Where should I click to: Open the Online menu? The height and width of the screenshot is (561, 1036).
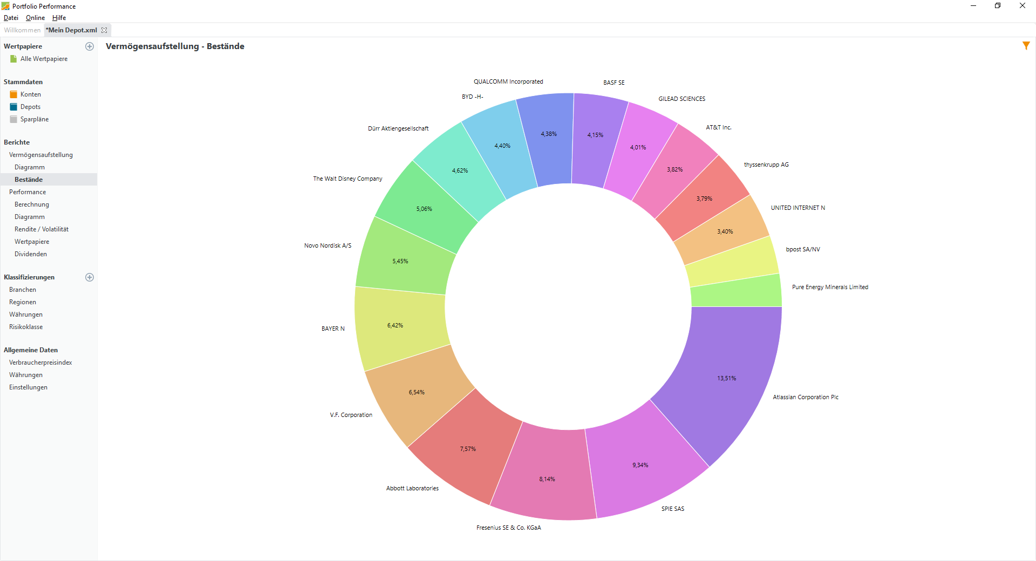(35, 18)
